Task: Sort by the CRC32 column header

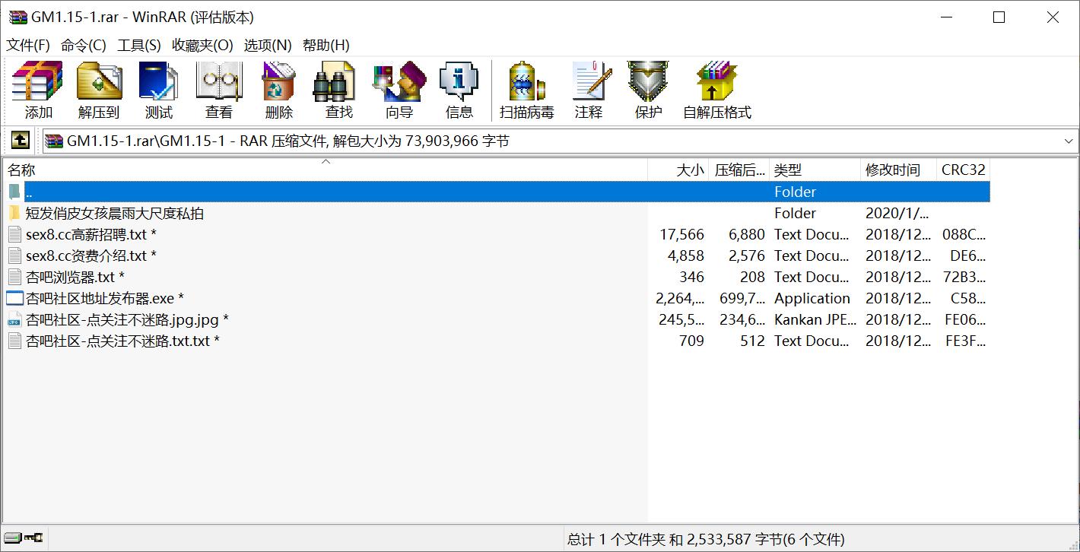Action: tap(964, 170)
